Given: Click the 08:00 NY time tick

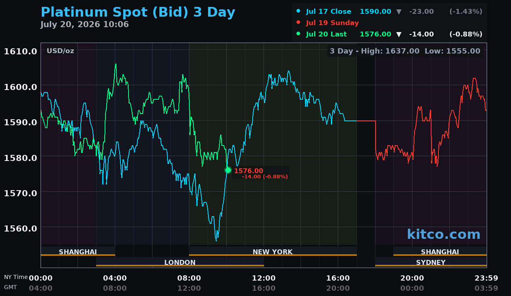Looking at the screenshot, I should 189,278.
